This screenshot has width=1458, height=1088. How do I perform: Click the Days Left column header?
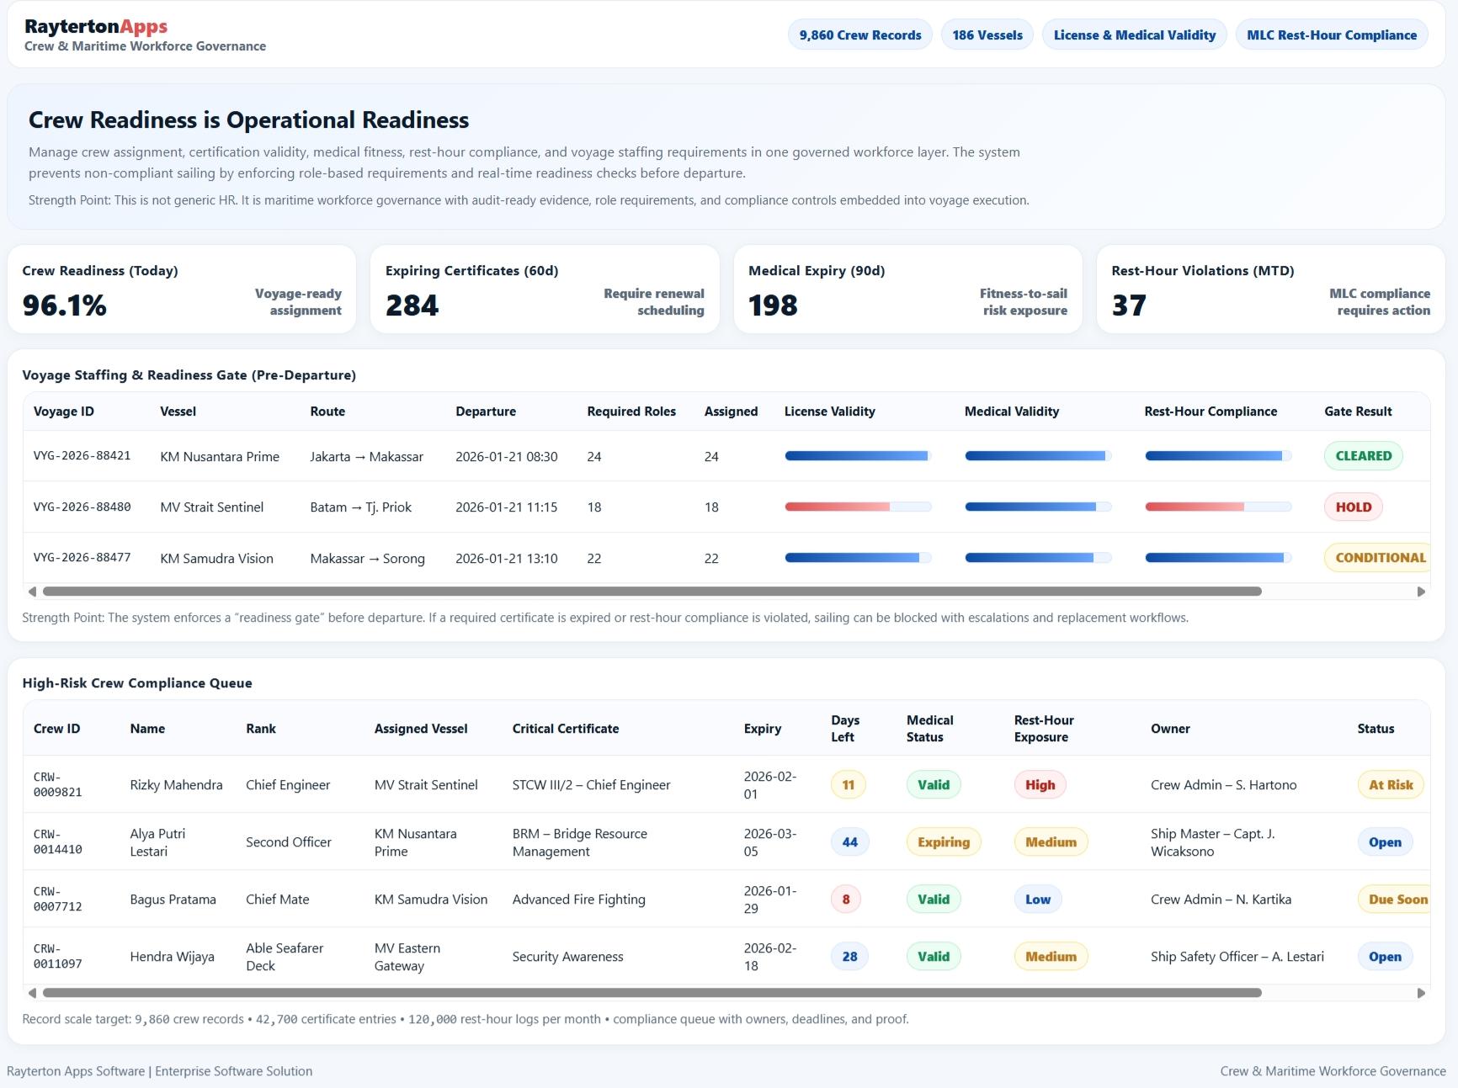(844, 729)
